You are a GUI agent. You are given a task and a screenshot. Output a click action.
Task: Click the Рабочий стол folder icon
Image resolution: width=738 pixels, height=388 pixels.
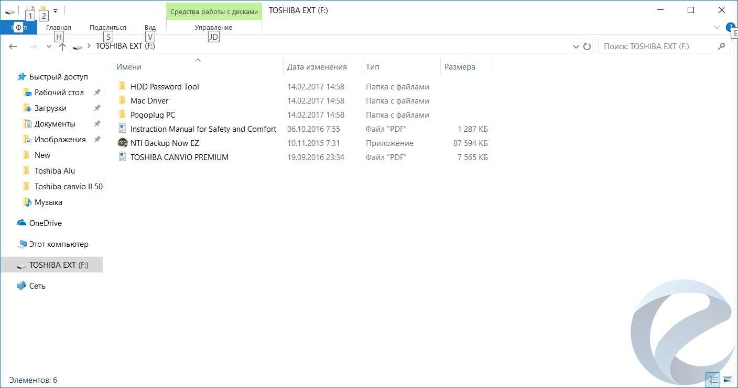27,93
